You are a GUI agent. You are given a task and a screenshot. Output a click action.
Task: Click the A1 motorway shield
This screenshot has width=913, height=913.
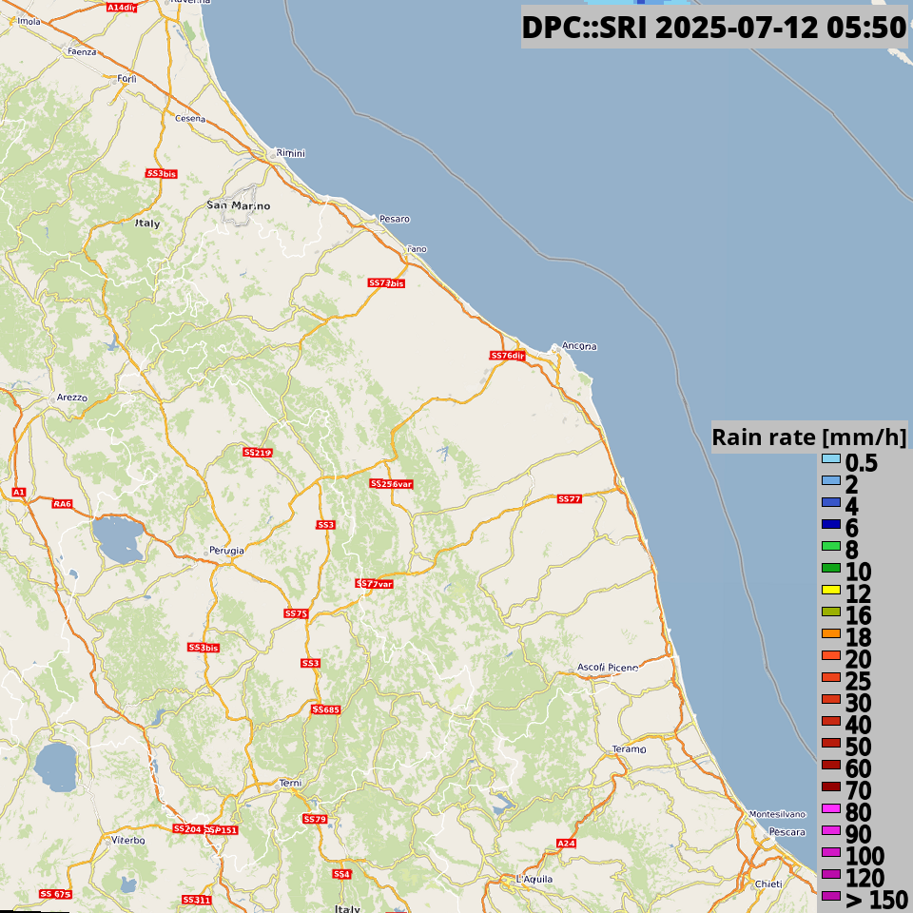(19, 492)
